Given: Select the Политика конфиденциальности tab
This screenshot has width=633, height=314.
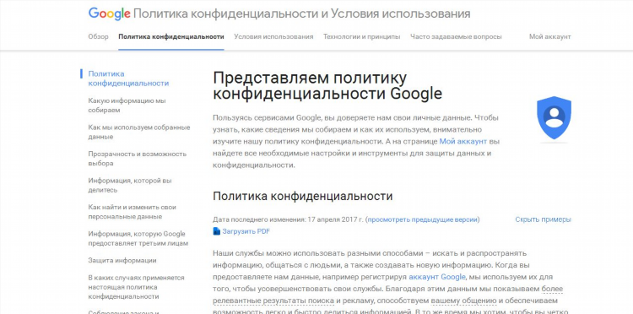Looking at the screenshot, I should pyautogui.click(x=171, y=37).
